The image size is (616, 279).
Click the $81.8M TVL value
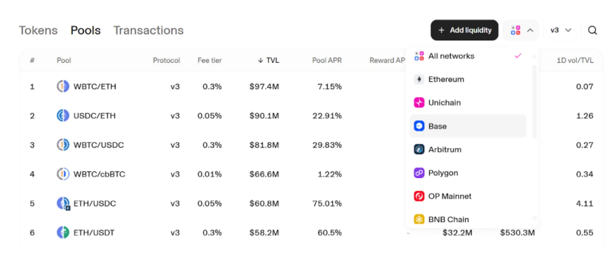coord(264,145)
